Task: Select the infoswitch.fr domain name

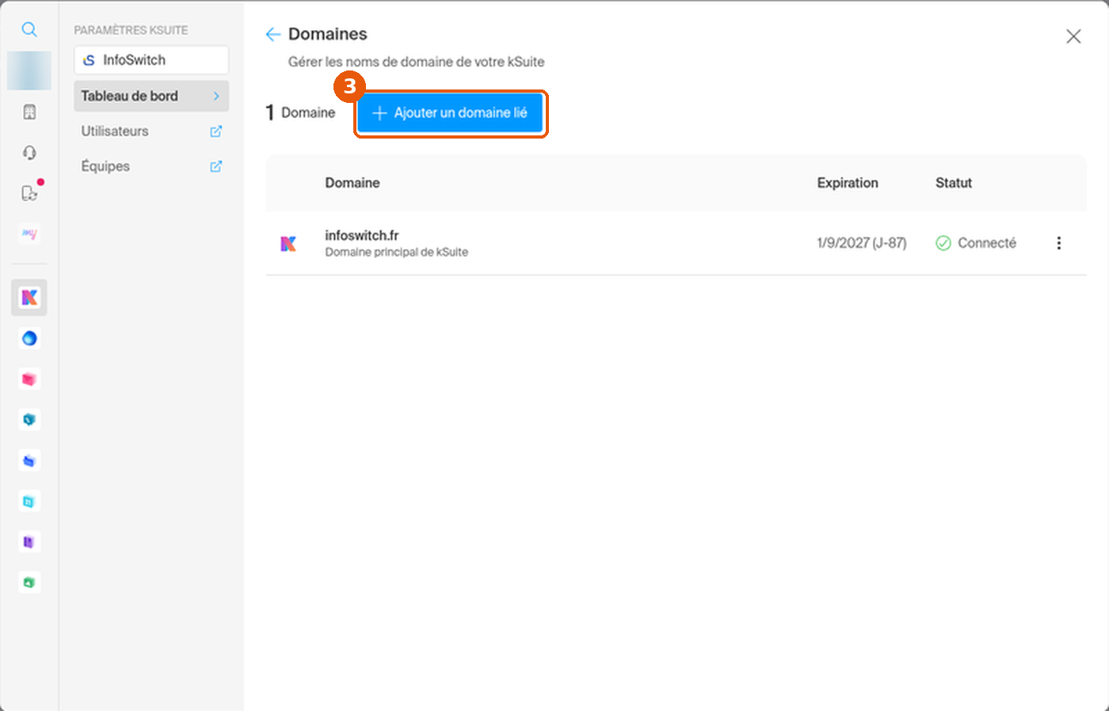Action: (362, 235)
